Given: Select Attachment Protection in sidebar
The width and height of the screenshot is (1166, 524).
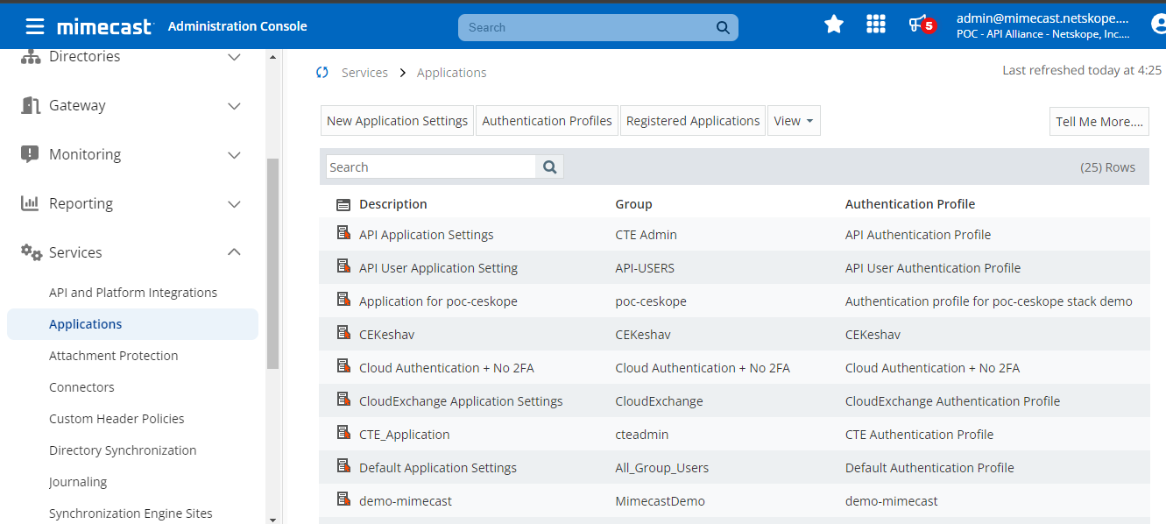Looking at the screenshot, I should point(114,356).
